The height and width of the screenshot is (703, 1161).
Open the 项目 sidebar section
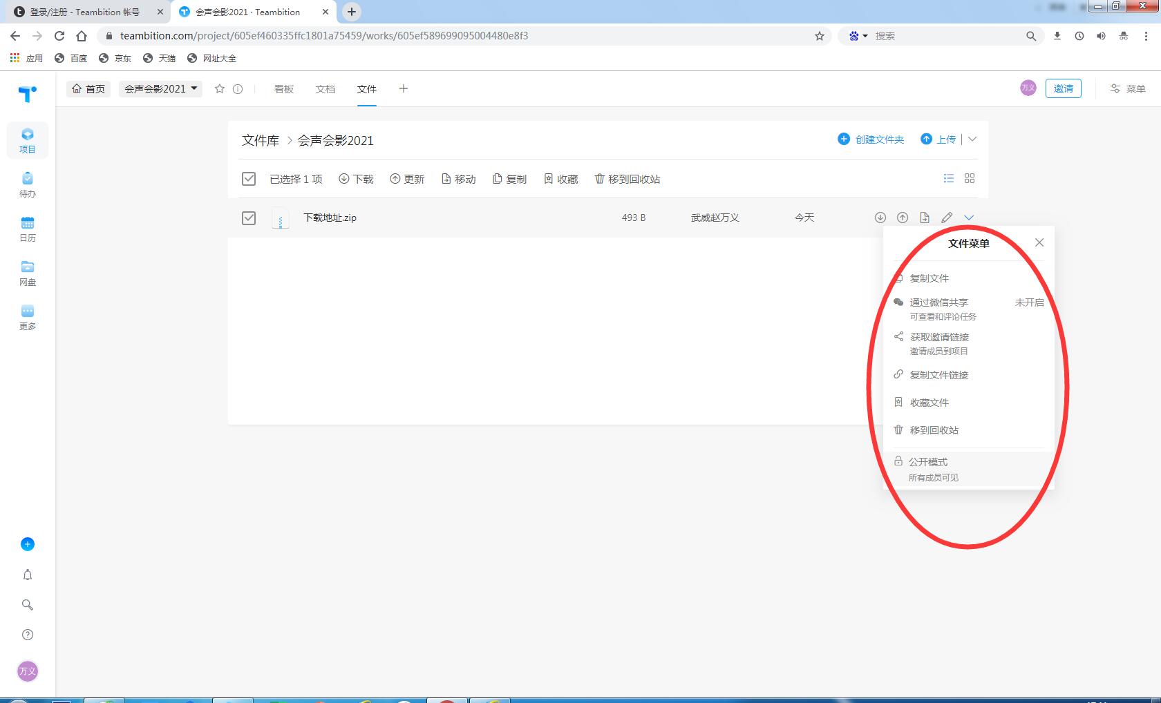(28, 140)
